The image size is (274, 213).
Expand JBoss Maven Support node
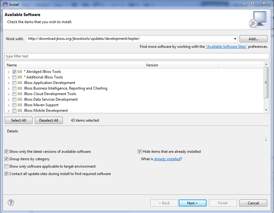coord(9,105)
